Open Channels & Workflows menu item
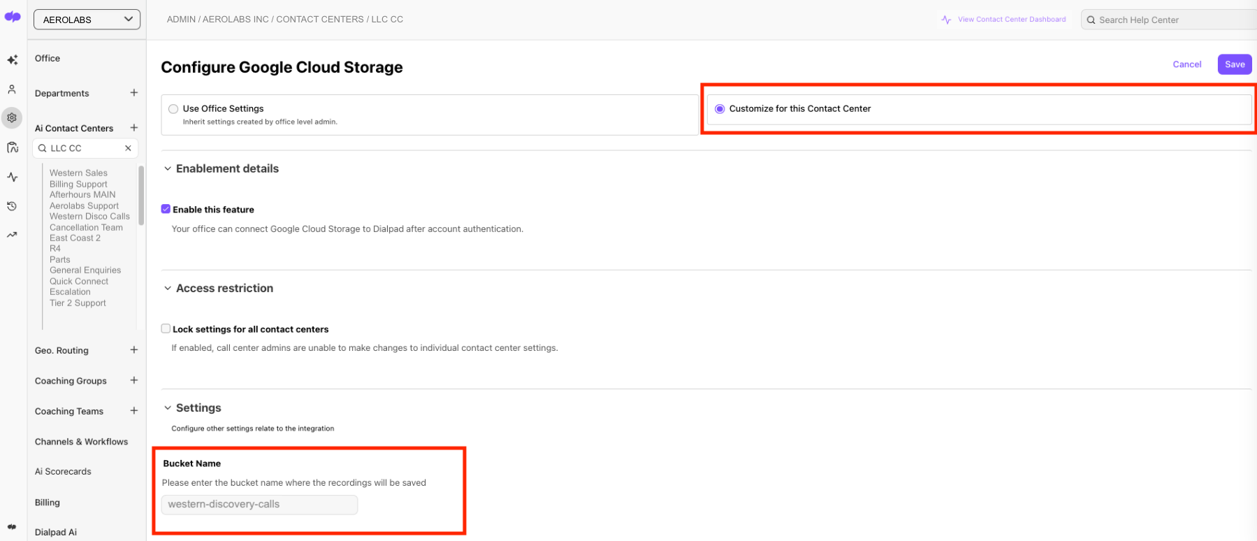 coord(82,442)
